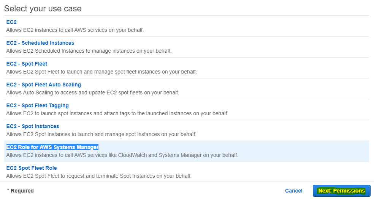Choose EC2 - Spot Fleet Tagging option
The height and width of the screenshot is (199, 374).
click(38, 105)
